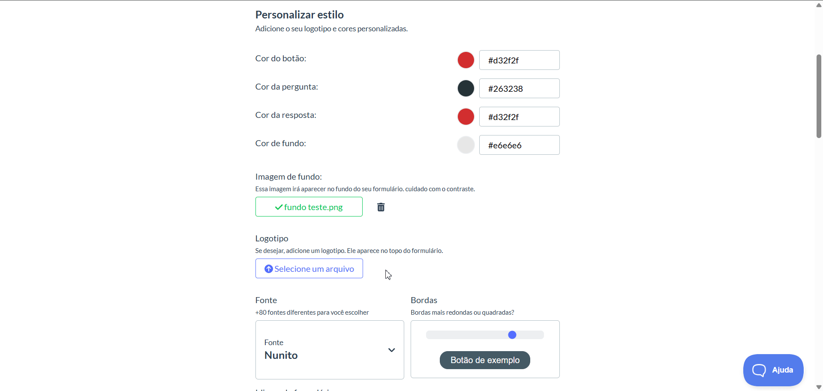Image resolution: width=823 pixels, height=391 pixels.
Task: Click the Botão de exemplo preview button
Action: (x=485, y=360)
